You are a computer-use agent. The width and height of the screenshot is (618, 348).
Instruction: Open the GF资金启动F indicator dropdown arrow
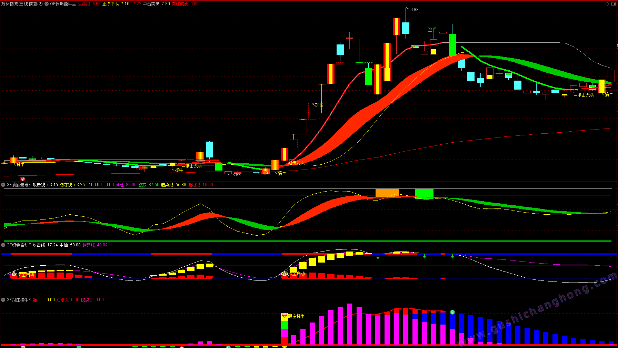(x=3, y=245)
